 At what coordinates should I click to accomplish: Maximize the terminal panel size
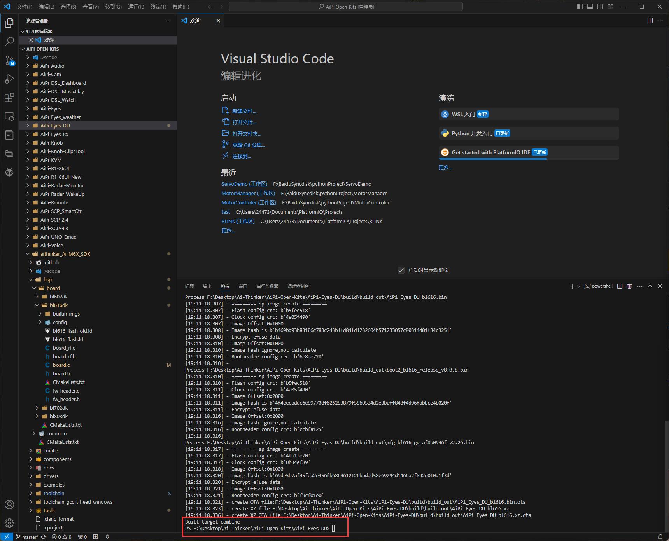[650, 286]
